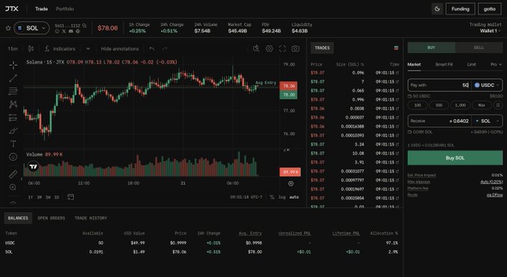Image resolution: width=507 pixels, height=277 pixels.
Task: Set the amount to Max
Action: click(482, 105)
